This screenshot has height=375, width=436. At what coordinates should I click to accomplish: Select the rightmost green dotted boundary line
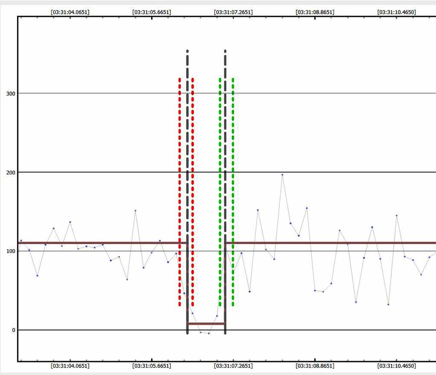tap(233, 192)
